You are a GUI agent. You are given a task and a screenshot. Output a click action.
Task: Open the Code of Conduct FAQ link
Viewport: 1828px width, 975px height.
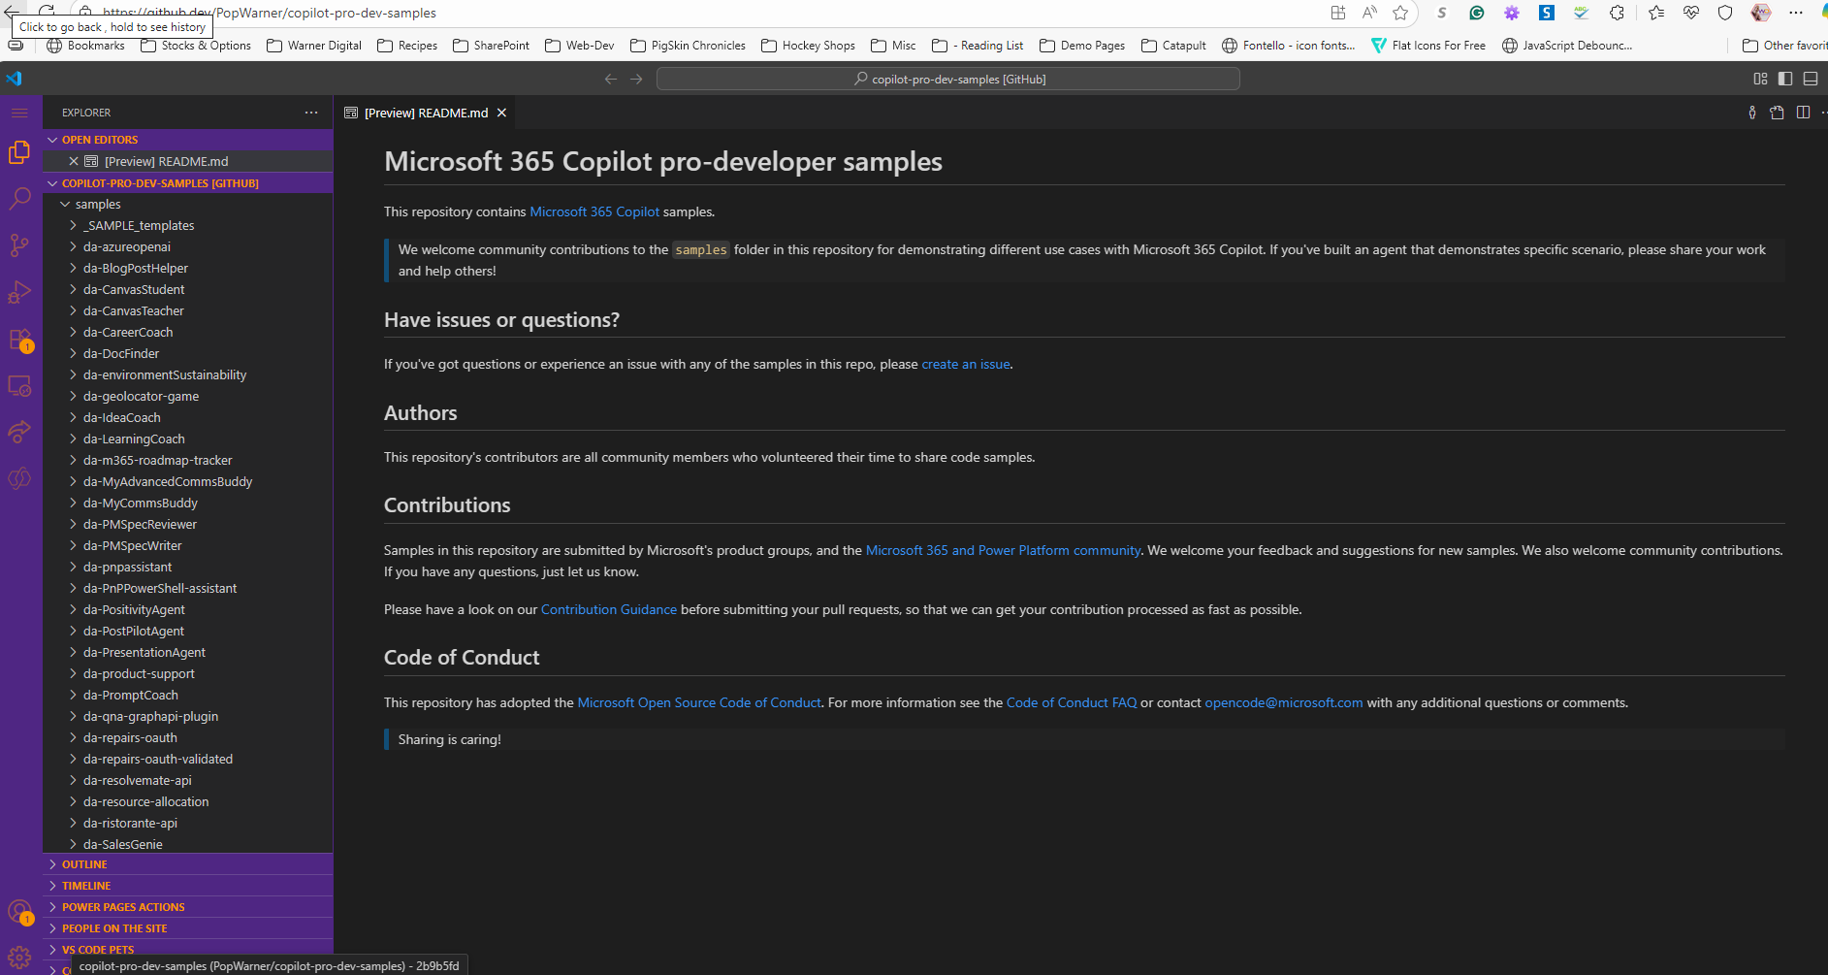pos(1072,702)
